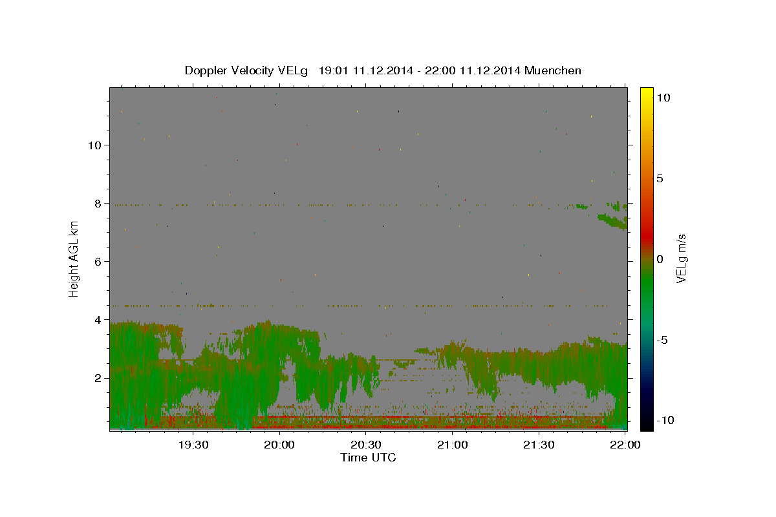The width and height of the screenshot is (776, 517).
Task: Click the colorbar label '0'
Action: coord(660,259)
